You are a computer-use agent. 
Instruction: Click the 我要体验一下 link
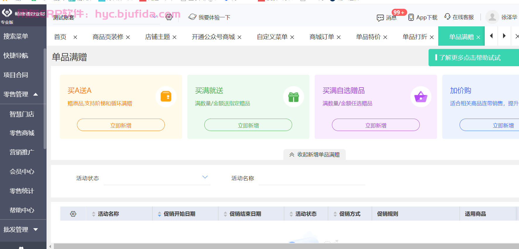click(214, 17)
